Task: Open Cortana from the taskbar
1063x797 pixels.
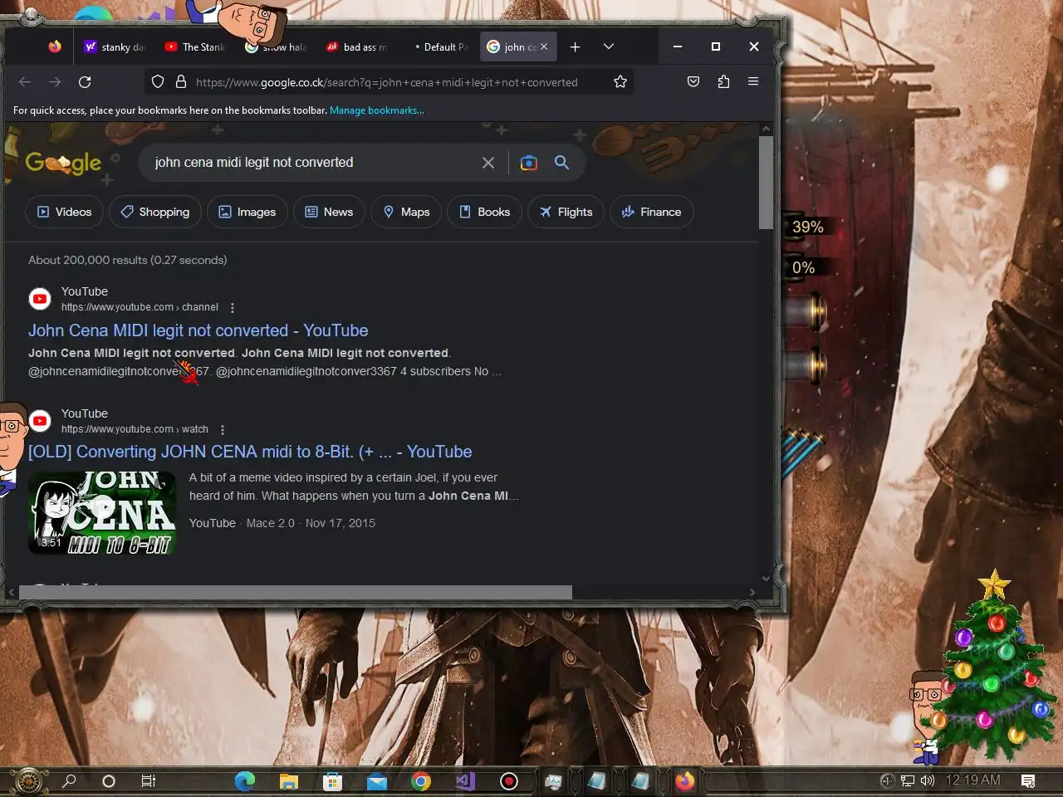Action: tap(108, 781)
